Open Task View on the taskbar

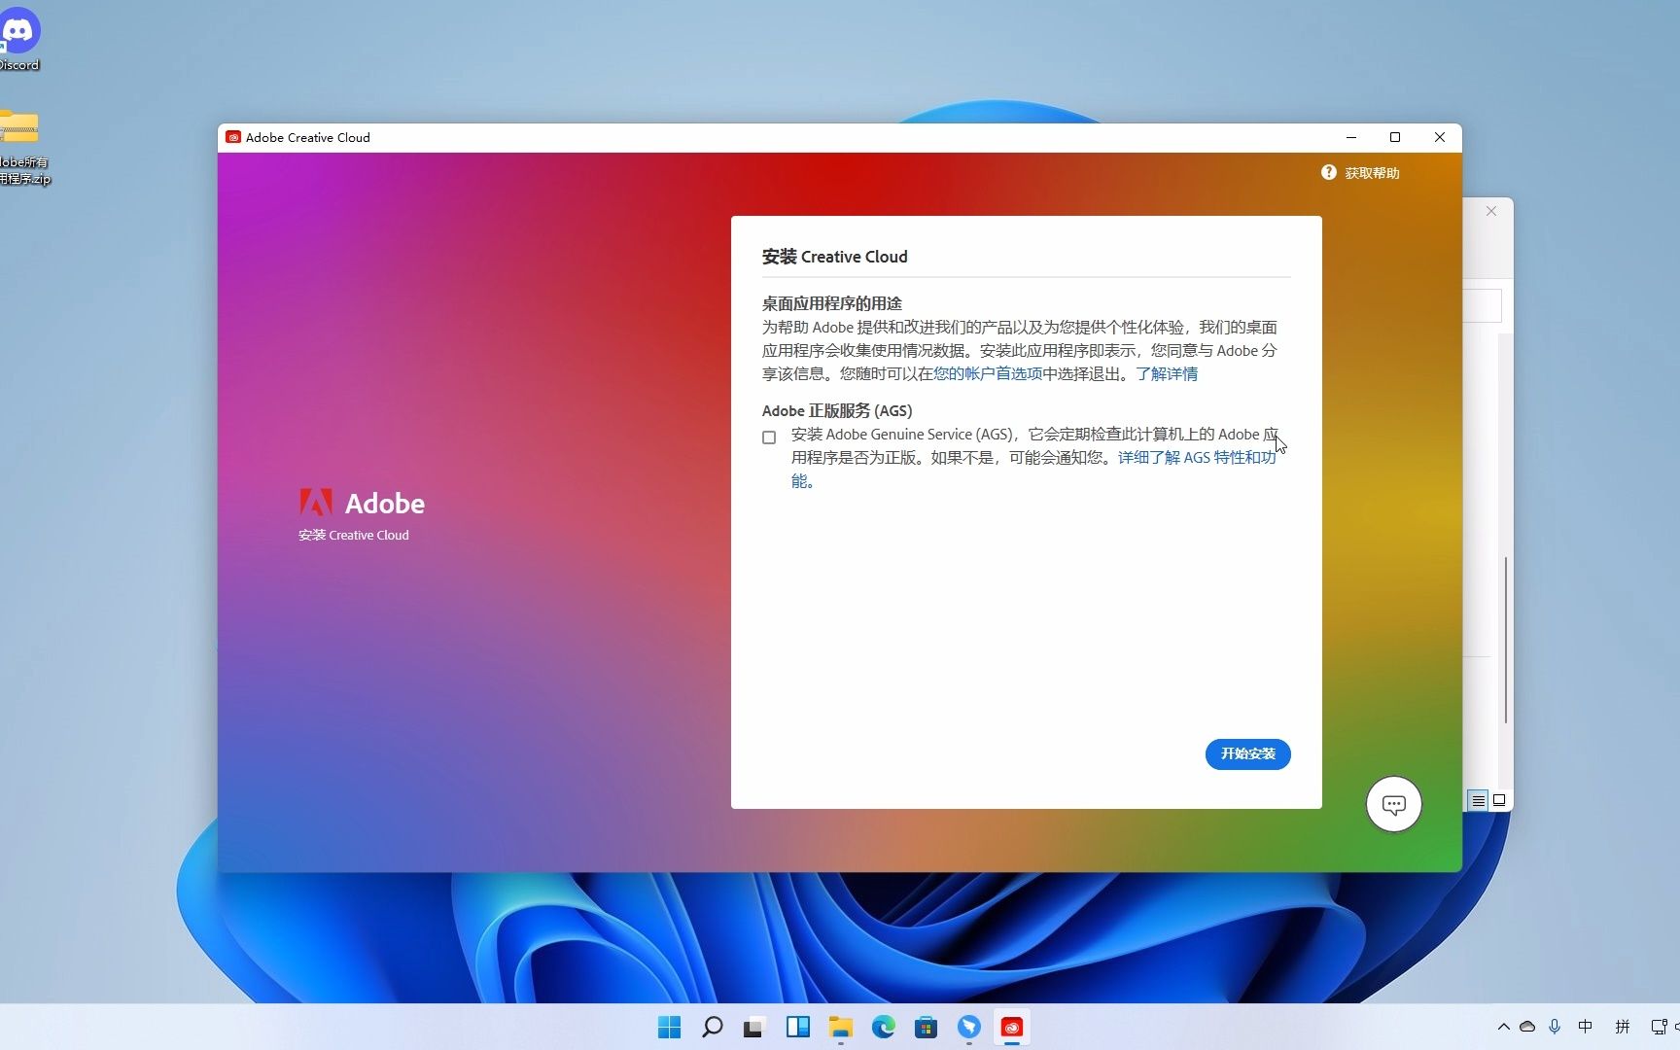click(754, 1027)
